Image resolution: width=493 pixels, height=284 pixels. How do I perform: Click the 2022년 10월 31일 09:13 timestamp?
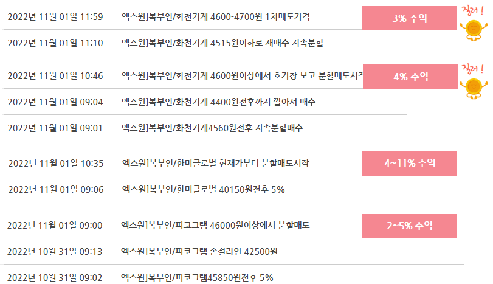tap(55, 252)
